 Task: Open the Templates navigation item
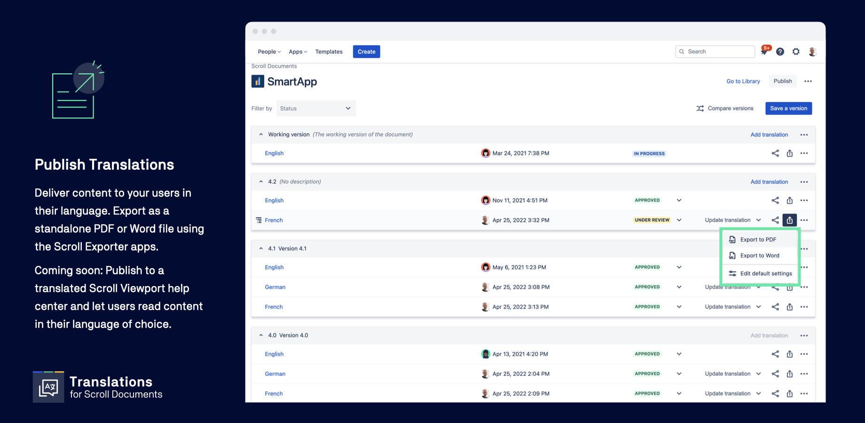click(329, 52)
